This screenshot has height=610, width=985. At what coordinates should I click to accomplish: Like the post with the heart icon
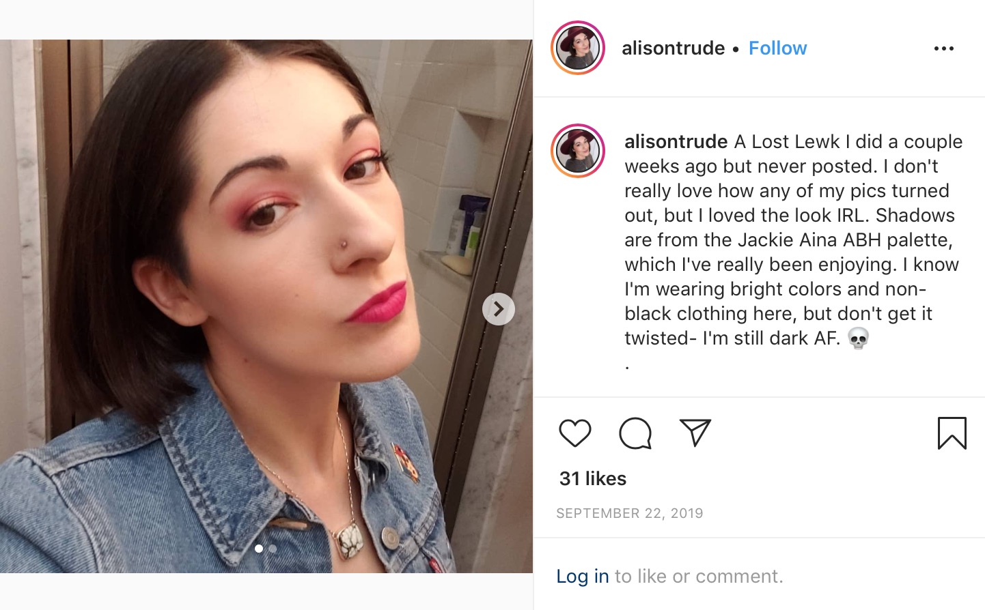(574, 433)
